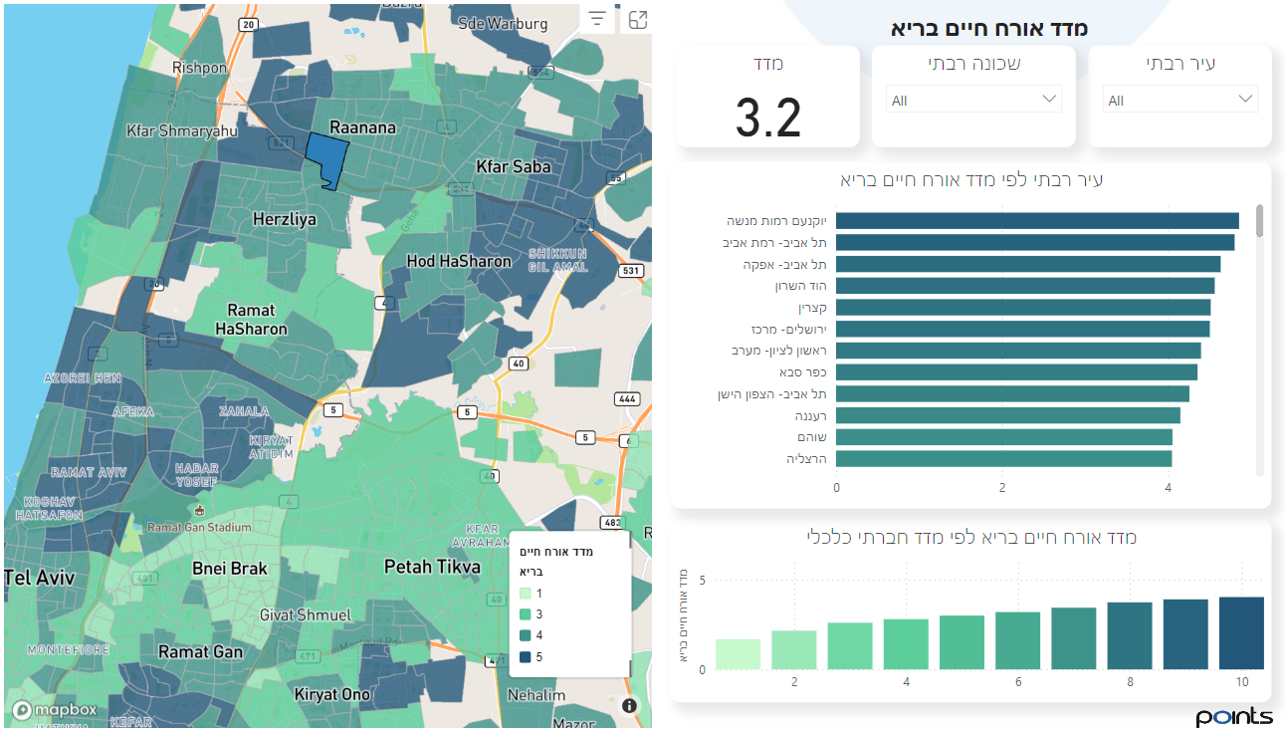Click the הרצליה bar in city chart
The height and width of the screenshot is (730, 1285).
pos(1003,459)
